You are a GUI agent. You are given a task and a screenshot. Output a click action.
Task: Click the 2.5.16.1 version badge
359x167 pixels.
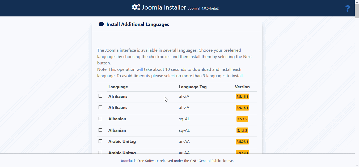tap(242, 96)
